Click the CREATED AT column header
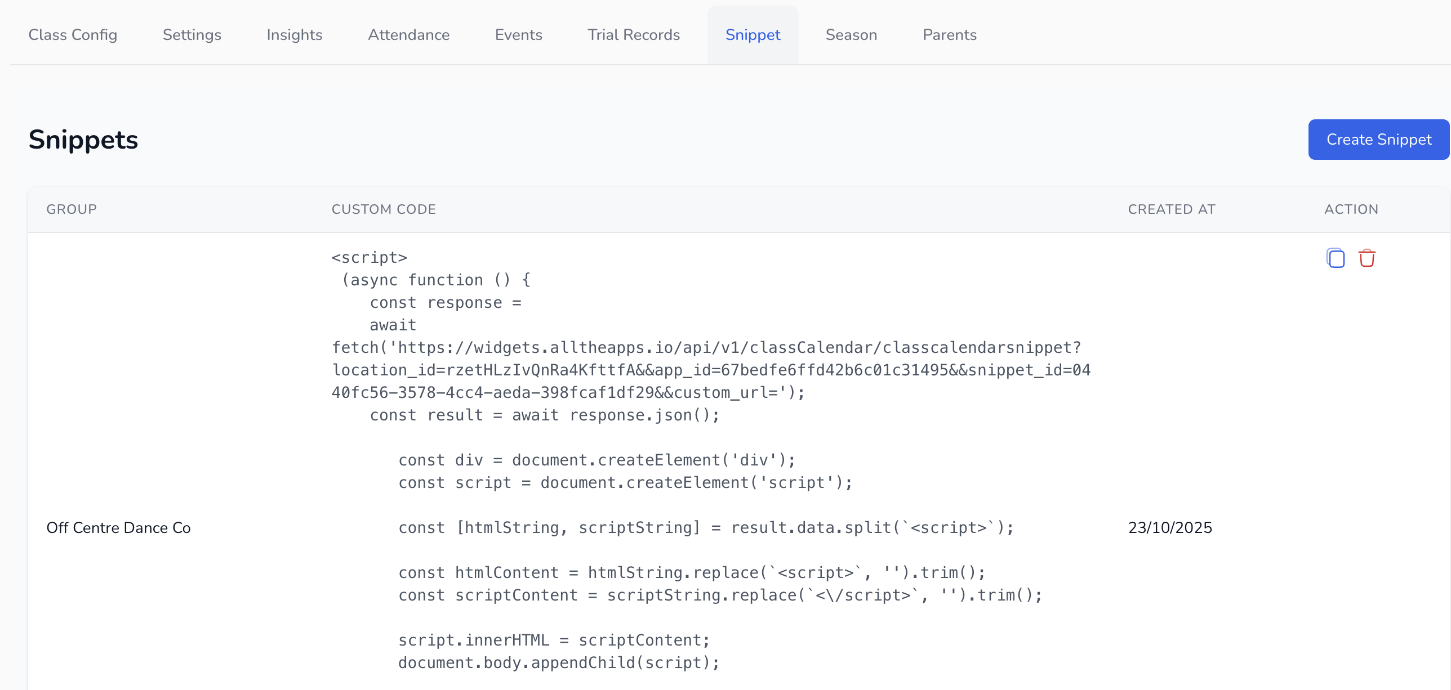This screenshot has height=690, width=1451. 1172,209
